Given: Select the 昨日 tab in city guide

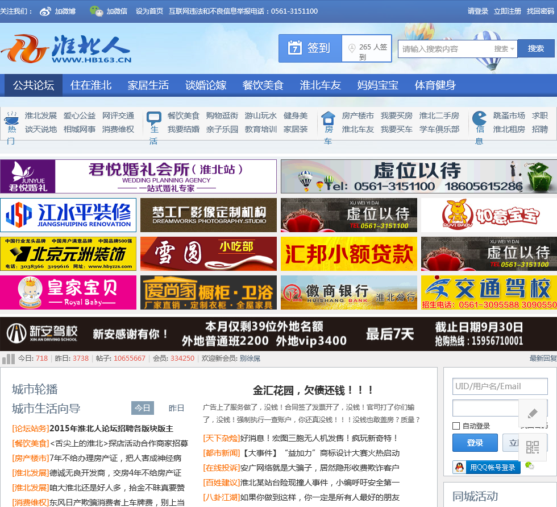Looking at the screenshot, I should point(176,408).
